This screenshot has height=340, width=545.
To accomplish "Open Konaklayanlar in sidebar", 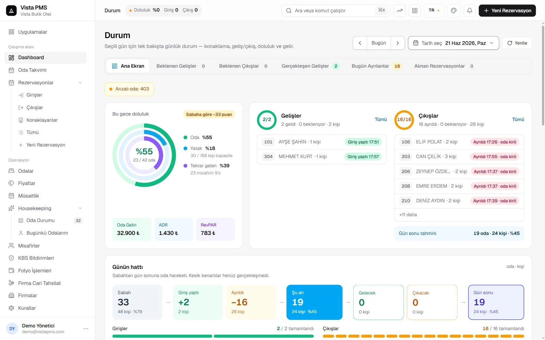I will coord(50,120).
